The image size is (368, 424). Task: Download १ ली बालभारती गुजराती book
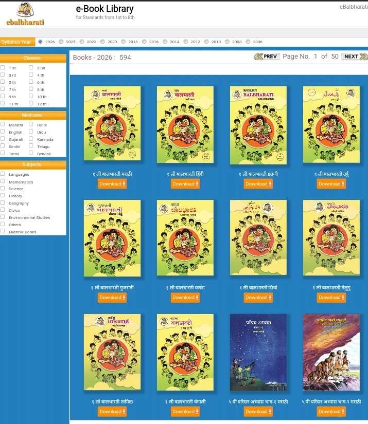click(x=112, y=298)
